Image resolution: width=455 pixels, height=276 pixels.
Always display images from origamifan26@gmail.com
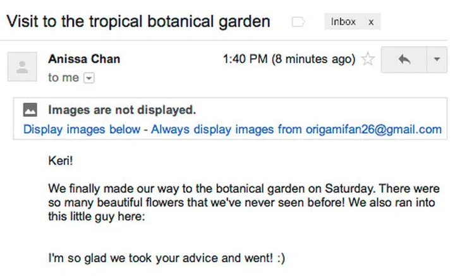296,129
